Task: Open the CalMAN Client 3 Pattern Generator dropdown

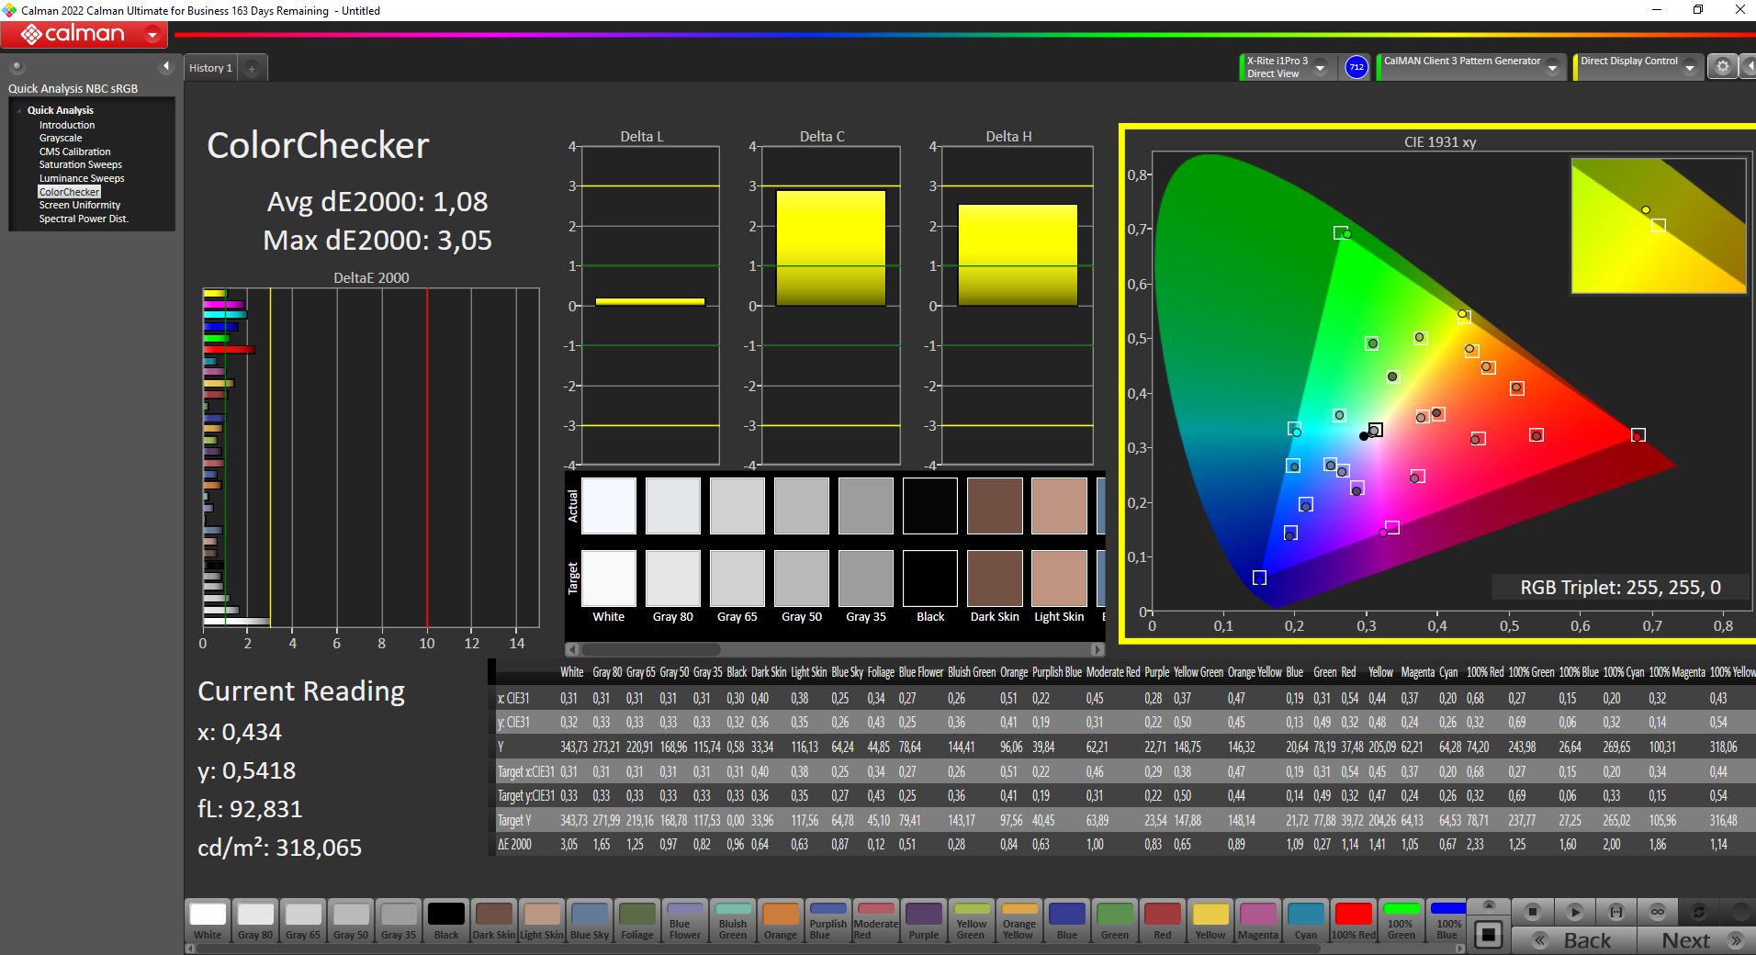Action: pyautogui.click(x=1551, y=68)
